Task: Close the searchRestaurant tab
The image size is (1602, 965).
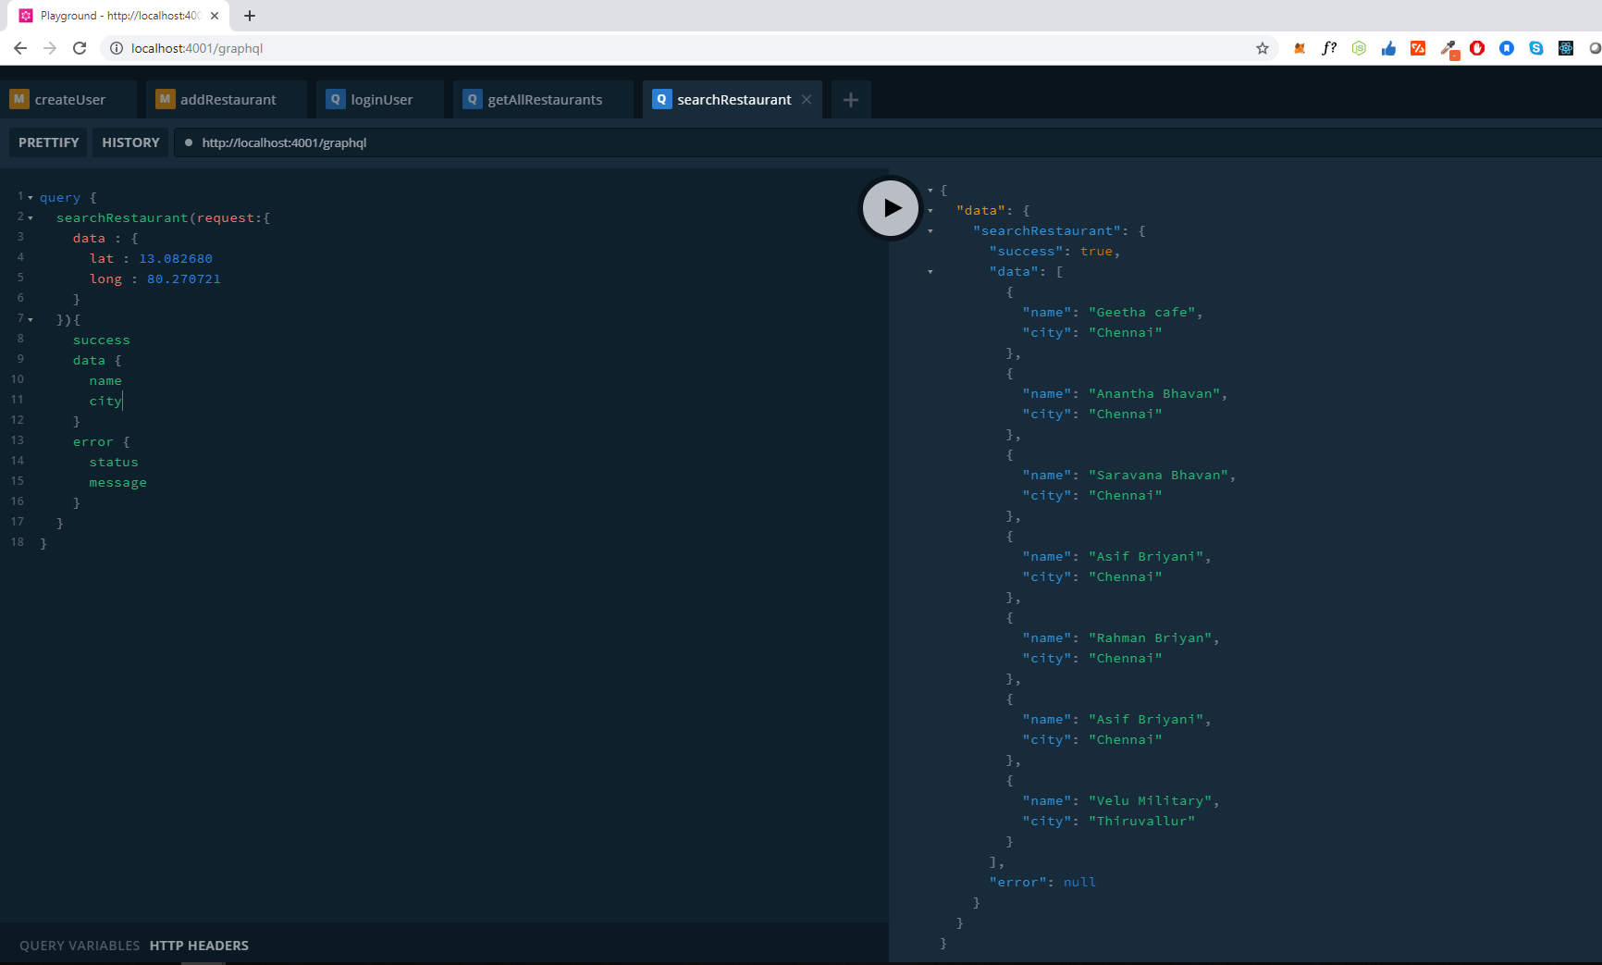Action: [x=807, y=100]
